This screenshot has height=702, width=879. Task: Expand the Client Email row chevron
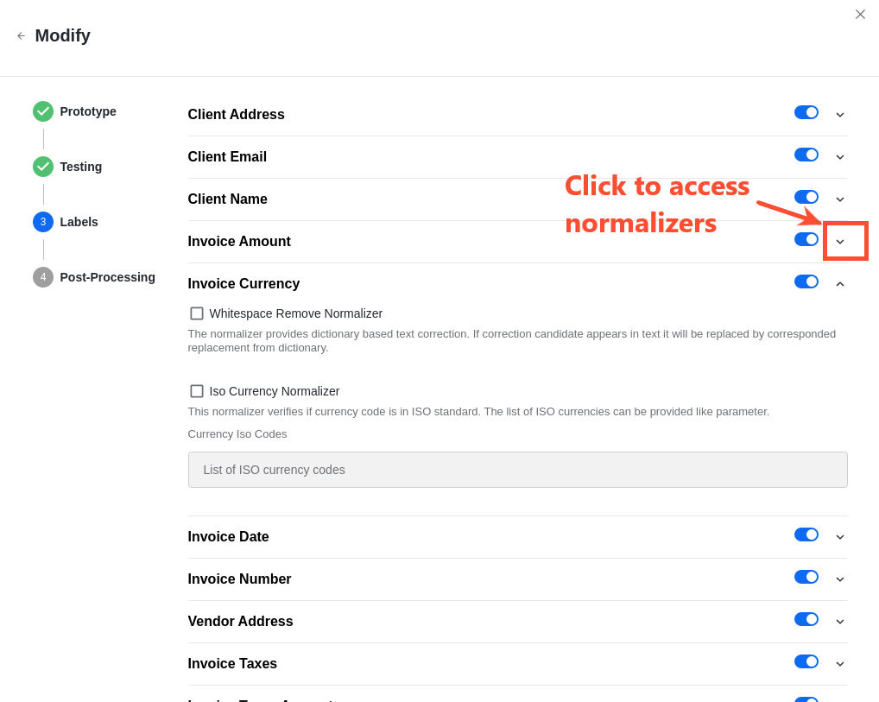point(840,157)
